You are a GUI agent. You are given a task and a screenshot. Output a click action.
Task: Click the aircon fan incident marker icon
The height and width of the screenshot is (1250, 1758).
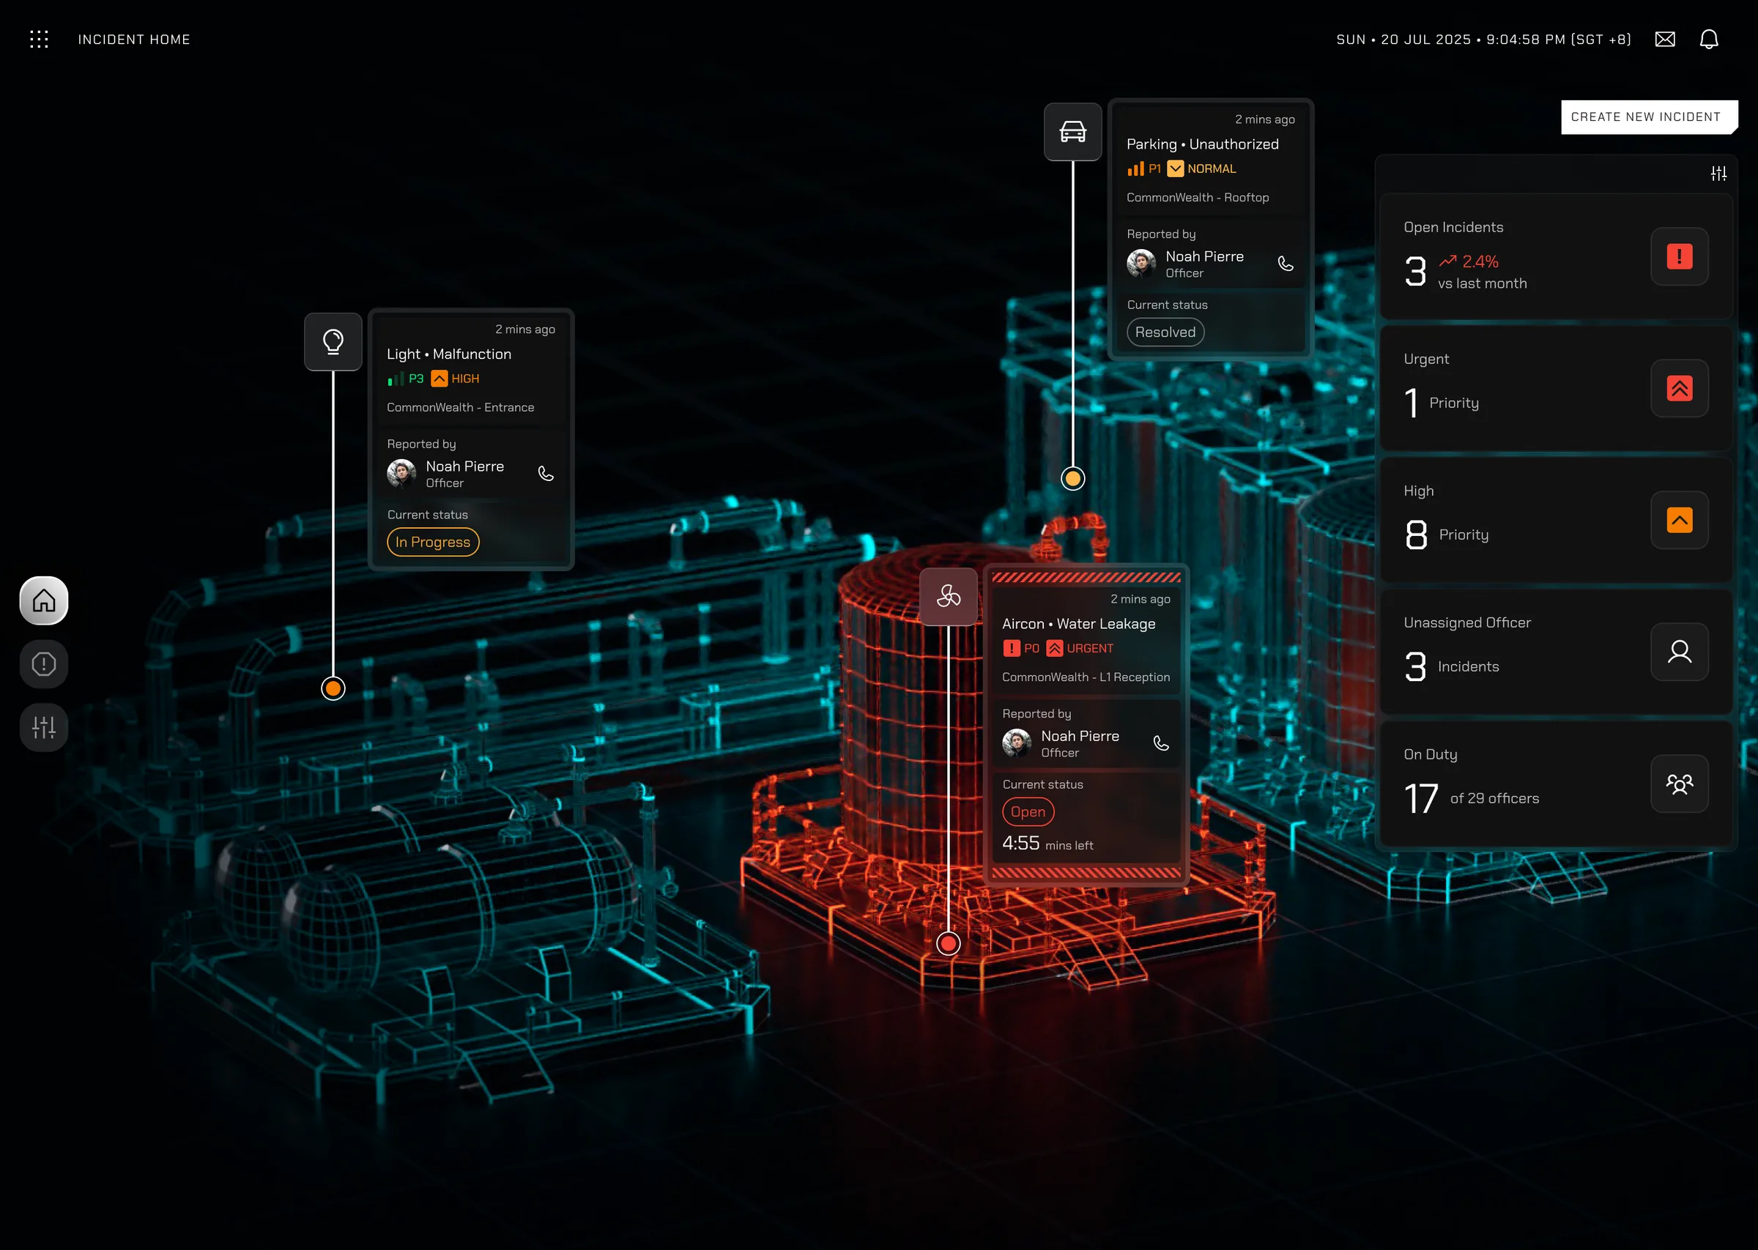[x=949, y=597]
